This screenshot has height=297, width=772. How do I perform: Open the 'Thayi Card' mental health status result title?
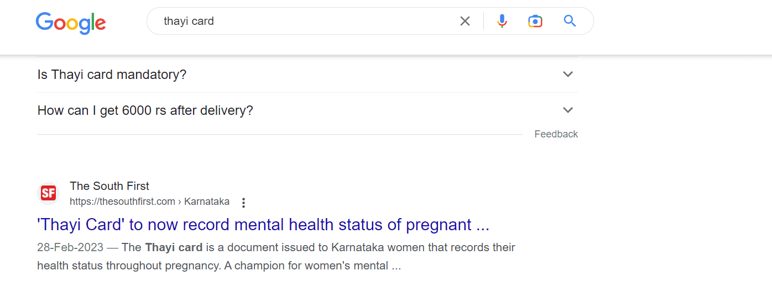(x=263, y=225)
